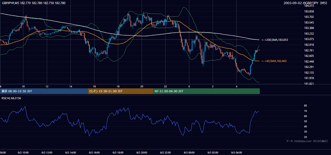
Task: Select the NY session bar 21:00-06:00 JST
Action: coord(206,91)
